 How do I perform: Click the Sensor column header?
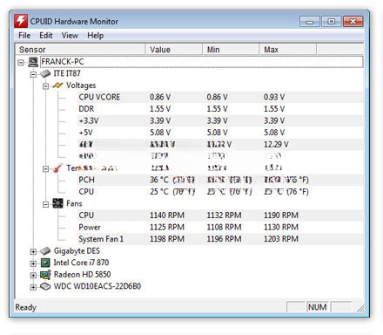click(x=80, y=50)
